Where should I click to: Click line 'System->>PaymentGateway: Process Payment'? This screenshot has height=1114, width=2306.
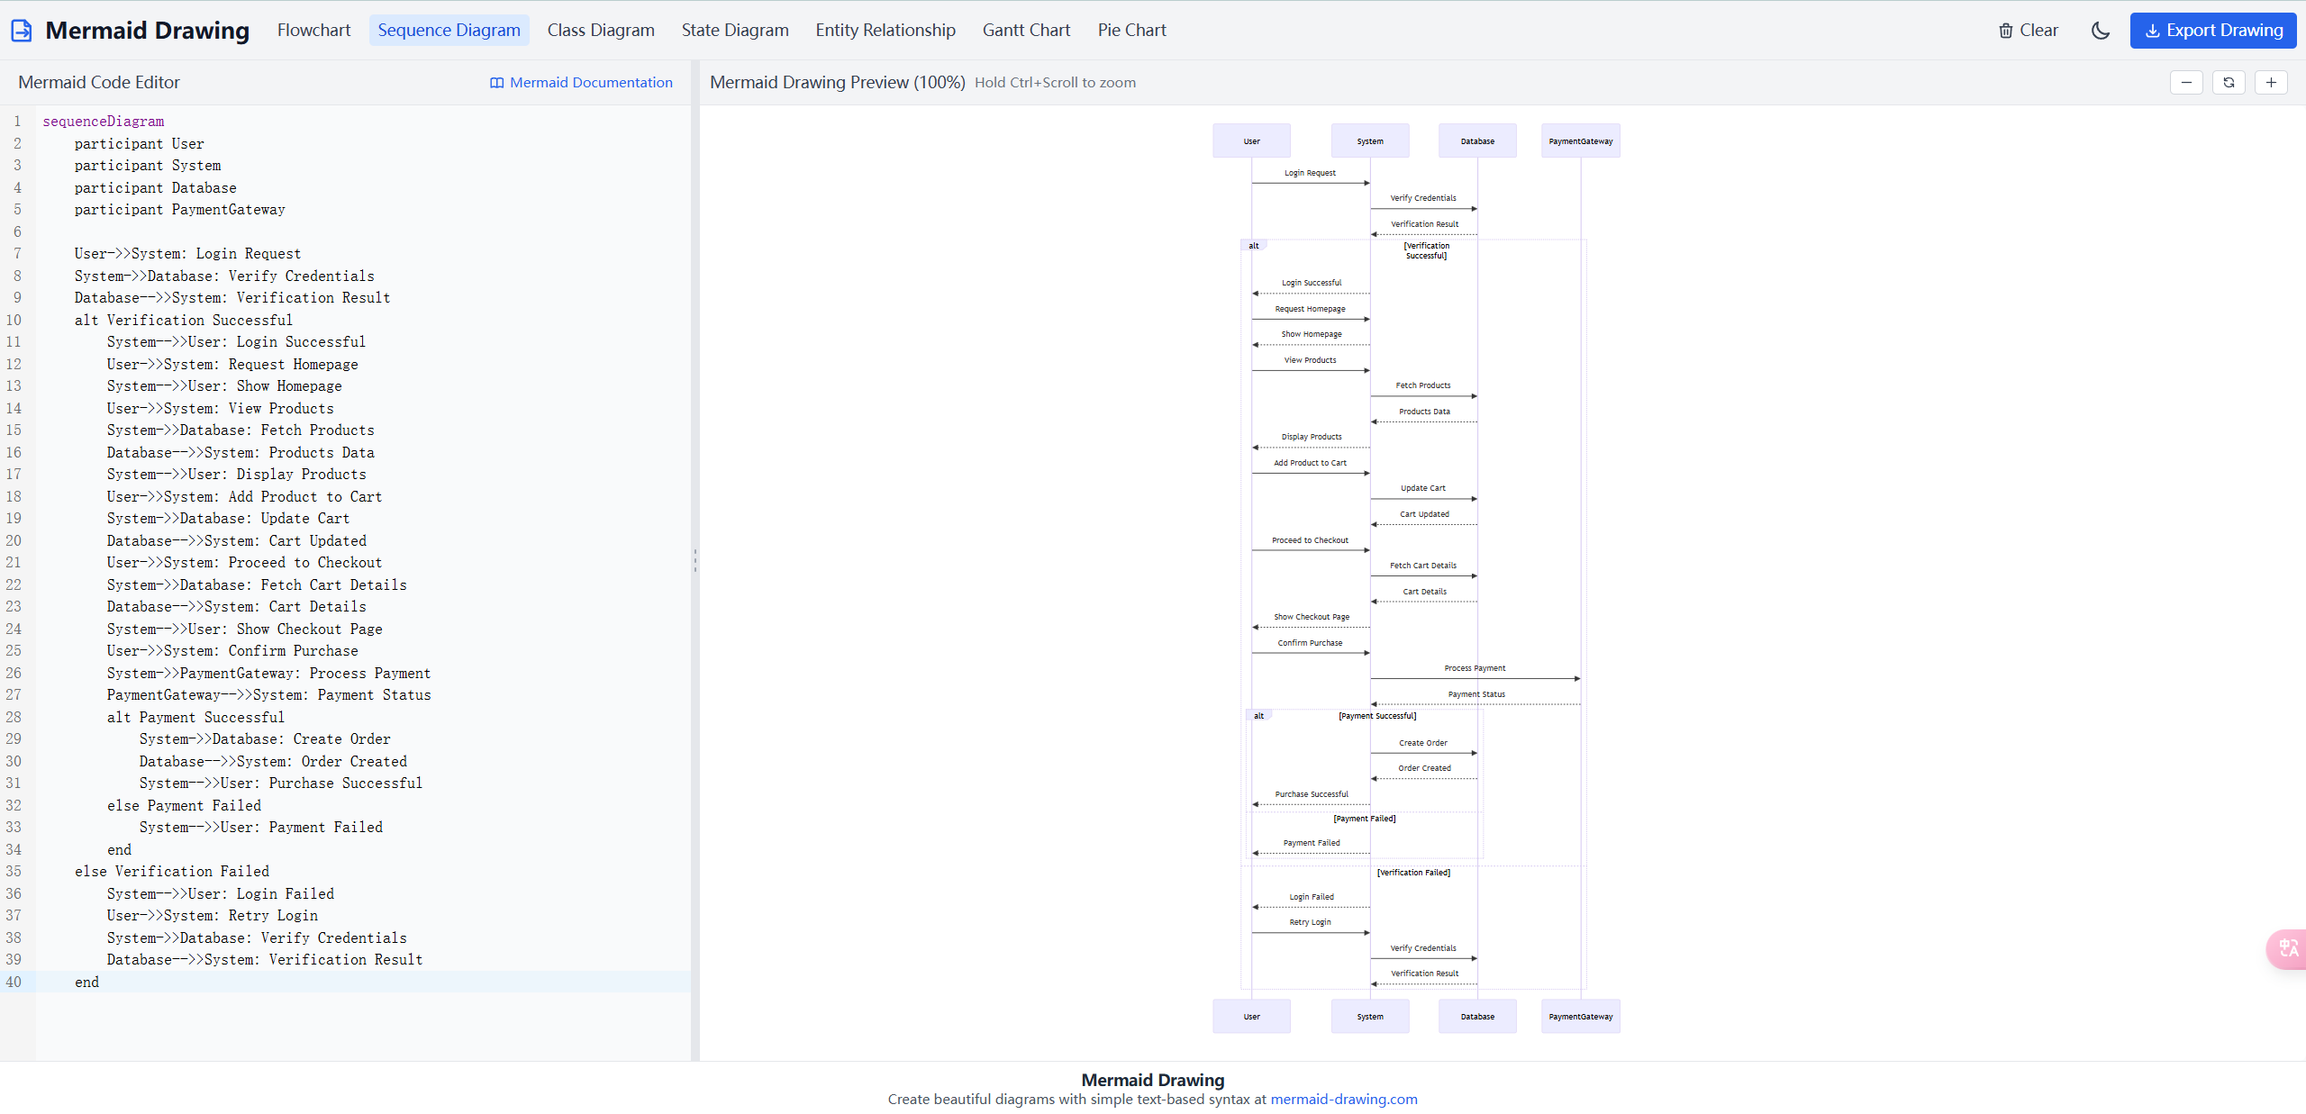[x=268, y=674]
